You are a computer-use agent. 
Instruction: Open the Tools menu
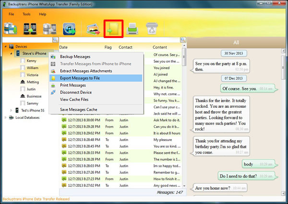click(x=26, y=14)
